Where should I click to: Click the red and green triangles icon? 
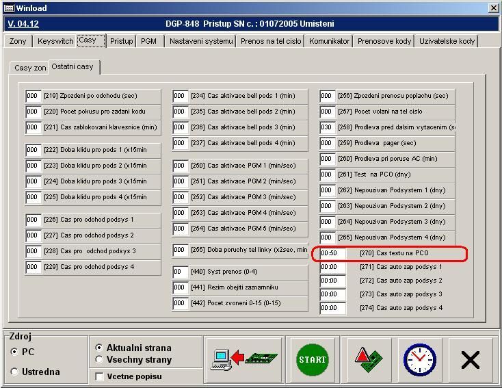(x=369, y=359)
